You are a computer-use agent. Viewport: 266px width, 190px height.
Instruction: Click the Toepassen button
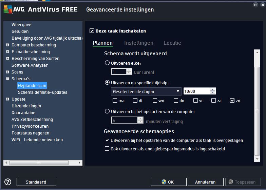pos(243,182)
